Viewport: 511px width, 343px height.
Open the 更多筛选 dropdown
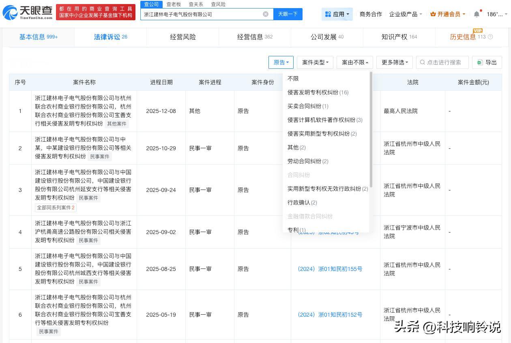[394, 62]
